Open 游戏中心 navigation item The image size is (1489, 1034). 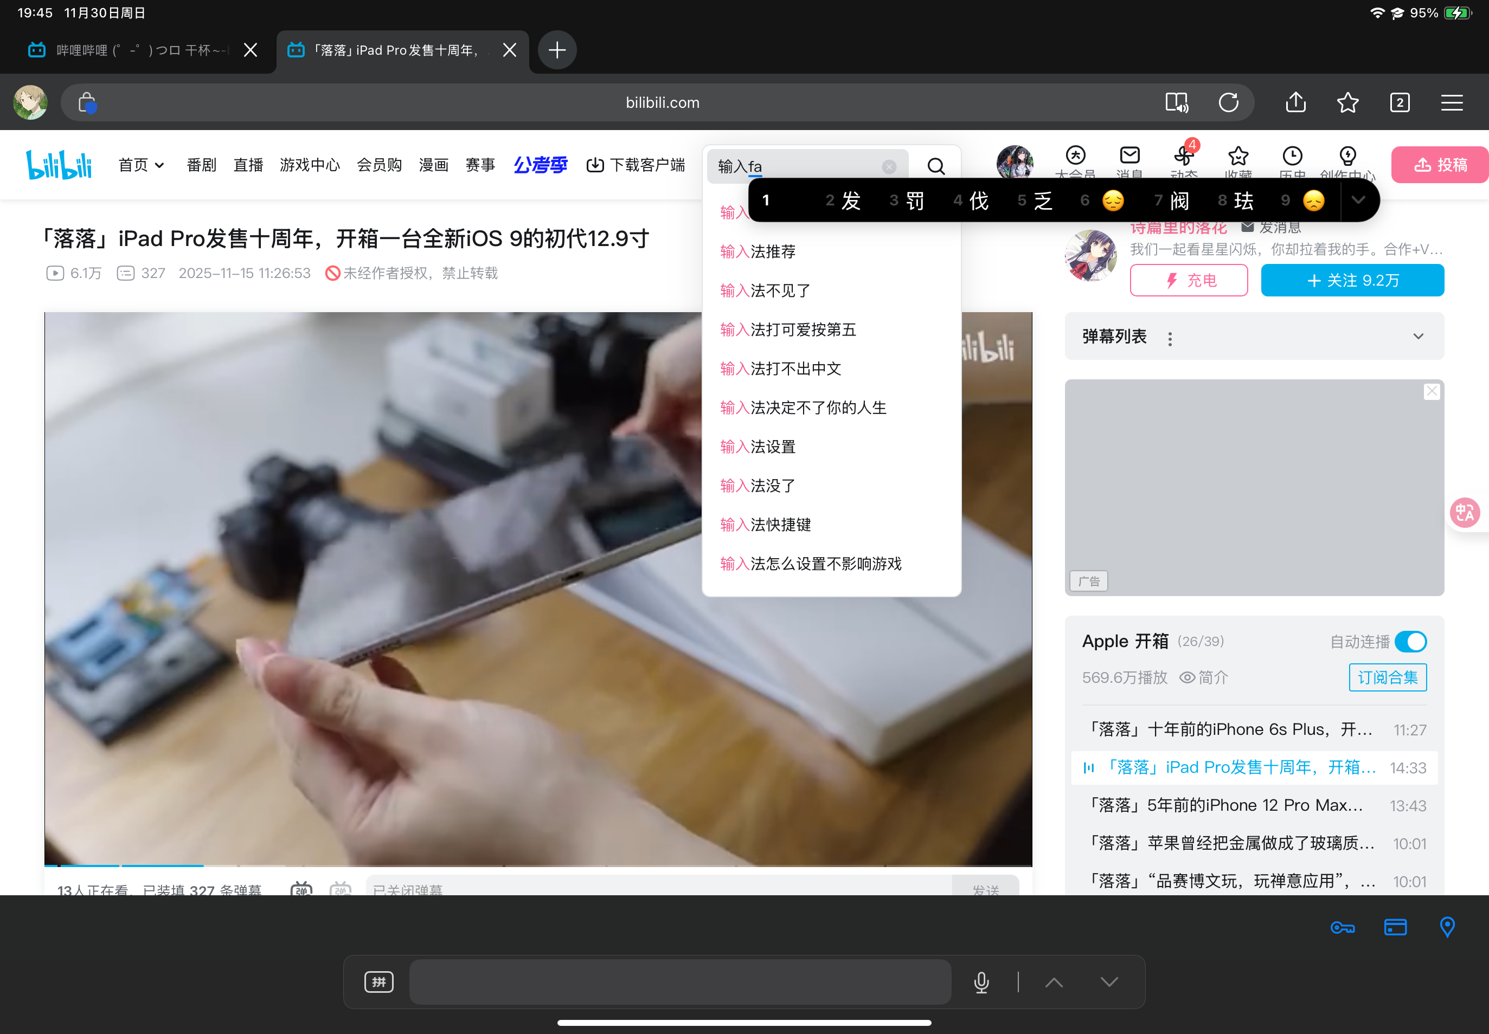coord(309,165)
